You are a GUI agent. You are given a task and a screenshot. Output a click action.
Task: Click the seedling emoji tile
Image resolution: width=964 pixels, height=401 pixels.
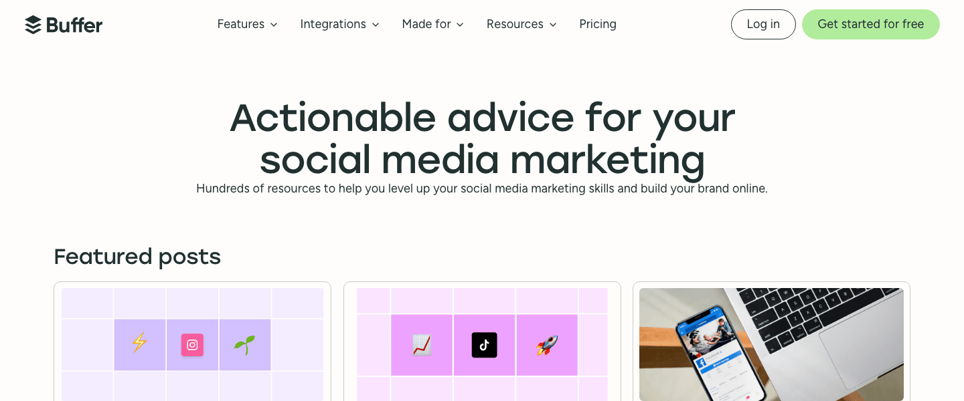point(245,345)
